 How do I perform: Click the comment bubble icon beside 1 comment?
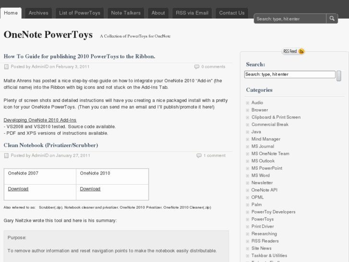click(199, 155)
